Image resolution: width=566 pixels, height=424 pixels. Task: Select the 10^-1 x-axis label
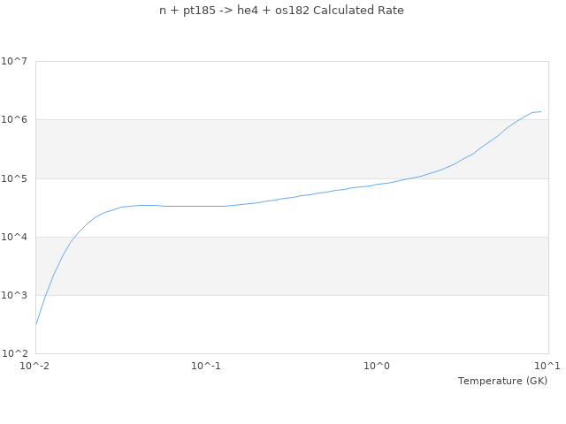pos(206,366)
